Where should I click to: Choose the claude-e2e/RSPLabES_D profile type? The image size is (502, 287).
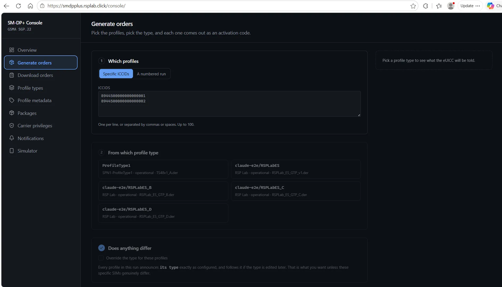tap(163, 213)
